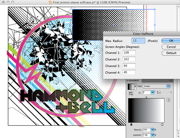
Task: Cancel the Color Halftone dialog
Action: tap(171, 47)
